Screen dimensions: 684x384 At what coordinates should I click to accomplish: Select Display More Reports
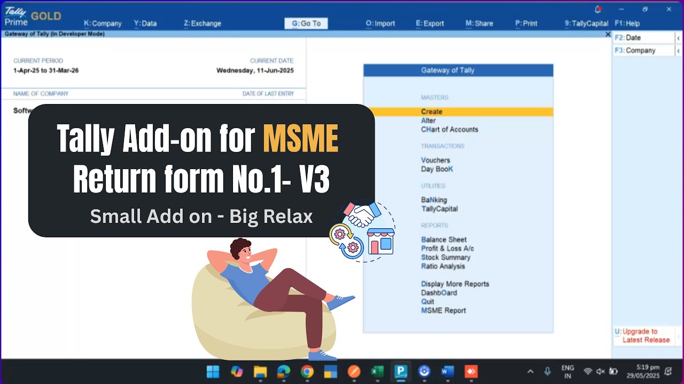(455, 284)
